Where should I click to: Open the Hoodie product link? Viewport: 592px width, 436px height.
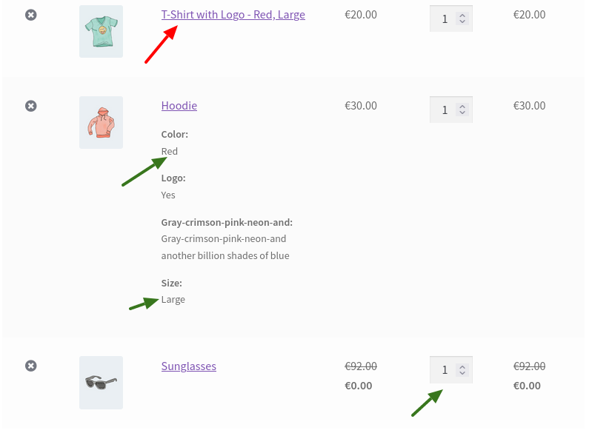coord(179,106)
